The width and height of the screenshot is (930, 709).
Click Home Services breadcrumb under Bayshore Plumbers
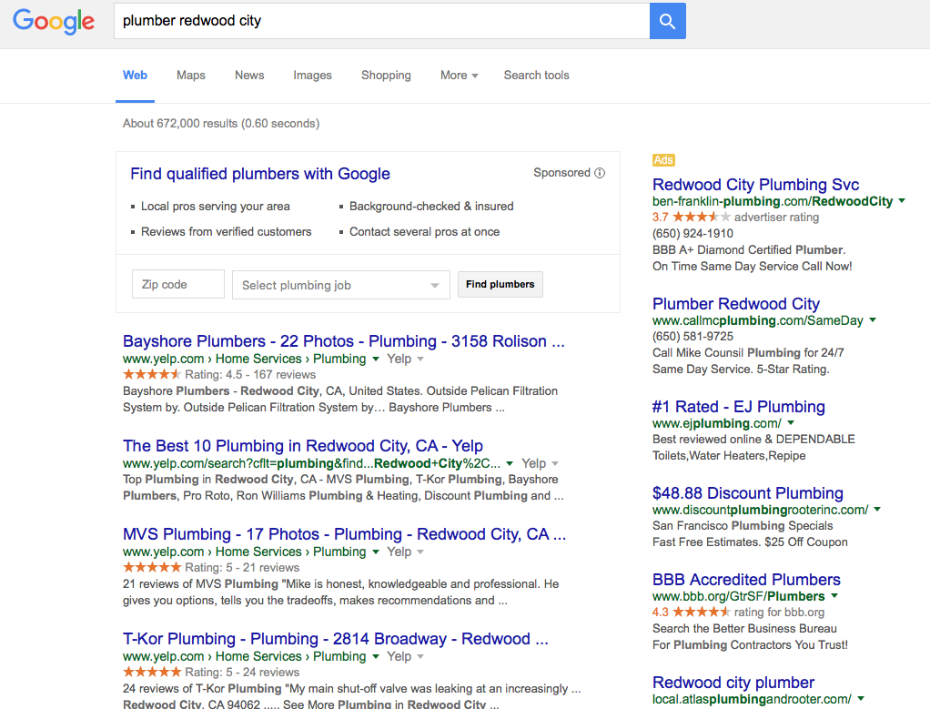click(258, 359)
